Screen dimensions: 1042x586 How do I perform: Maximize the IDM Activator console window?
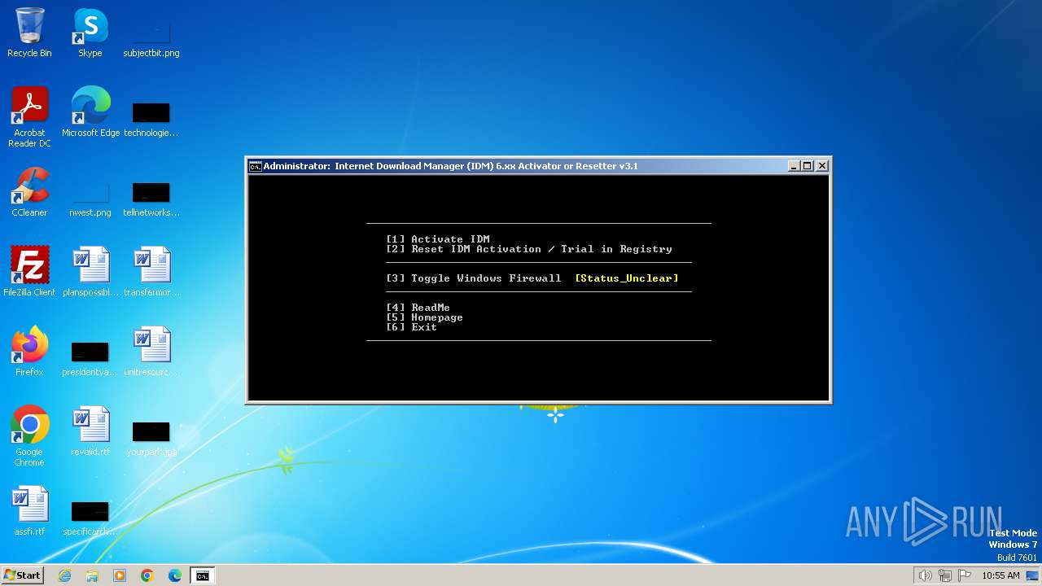[x=808, y=166]
